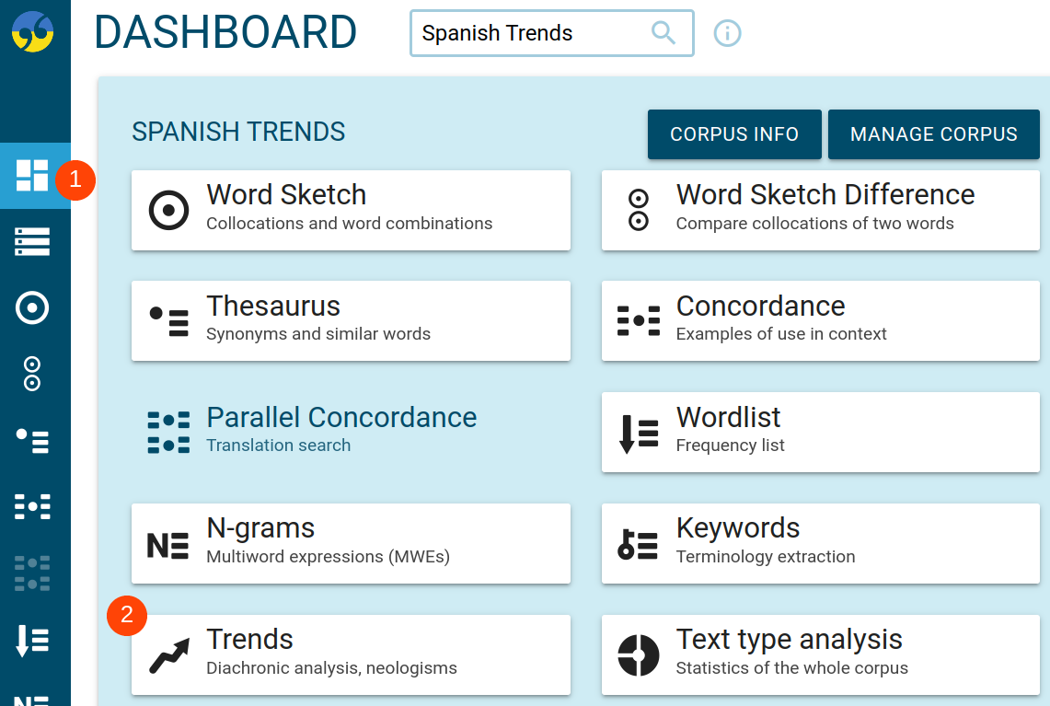1050x706 pixels.
Task: Click the Parallel Concordance sidebar icon
Action: coord(32,573)
